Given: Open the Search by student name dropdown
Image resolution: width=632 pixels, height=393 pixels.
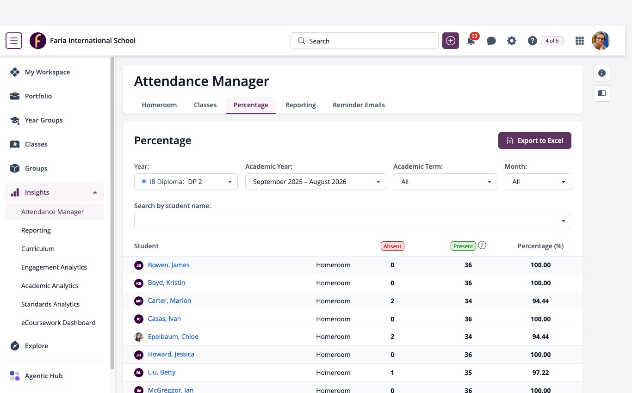Looking at the screenshot, I should [x=353, y=221].
